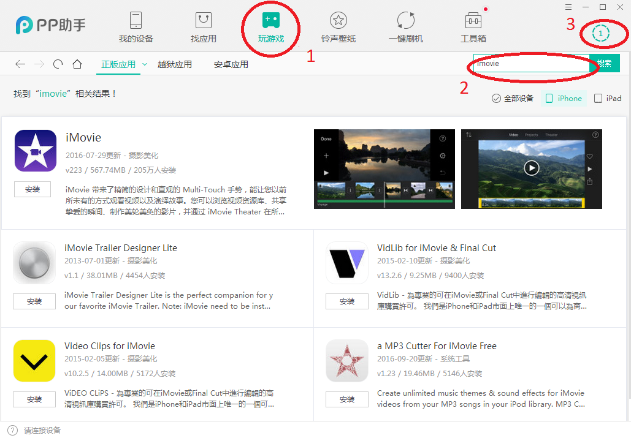Click the refresh icon in navigation bar
Viewport: 631px width, 438px height.
click(58, 64)
